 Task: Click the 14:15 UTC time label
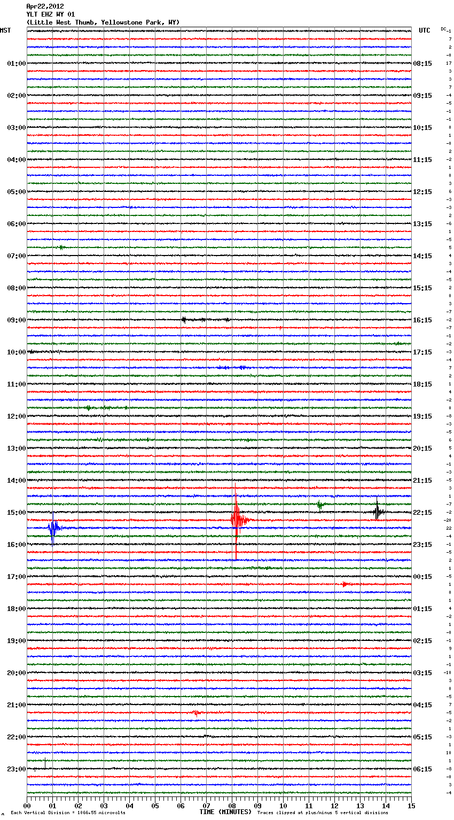pos(422,256)
